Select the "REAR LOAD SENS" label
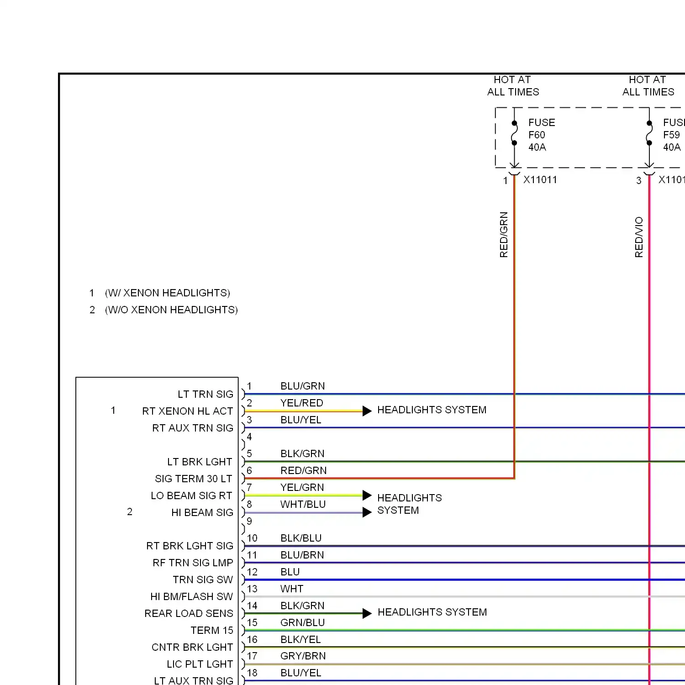Image resolution: width=685 pixels, height=685 pixels. pyautogui.click(x=189, y=613)
